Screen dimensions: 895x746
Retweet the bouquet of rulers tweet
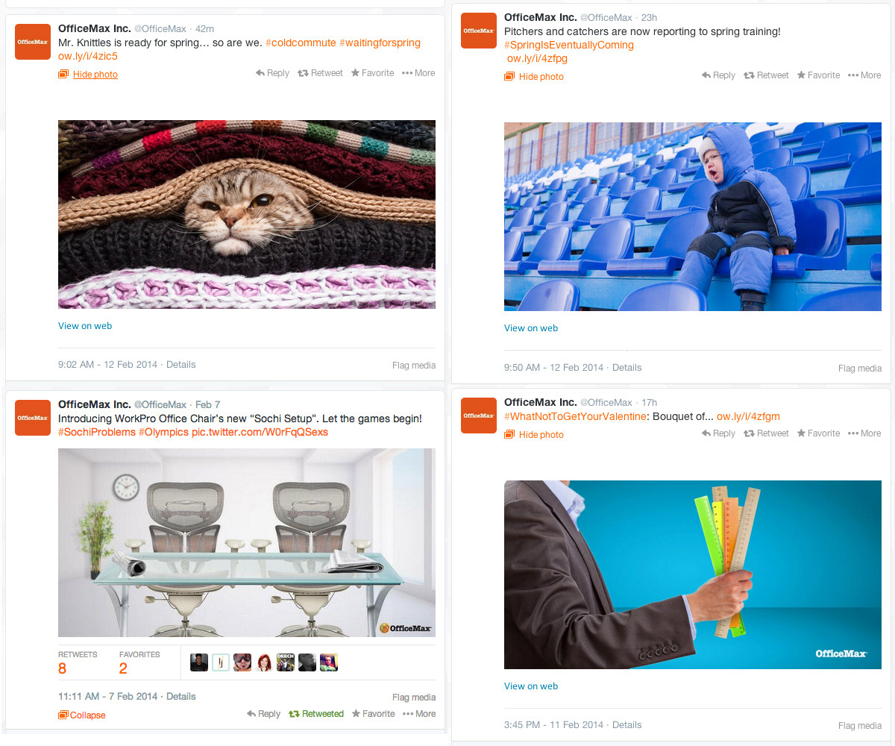766,433
